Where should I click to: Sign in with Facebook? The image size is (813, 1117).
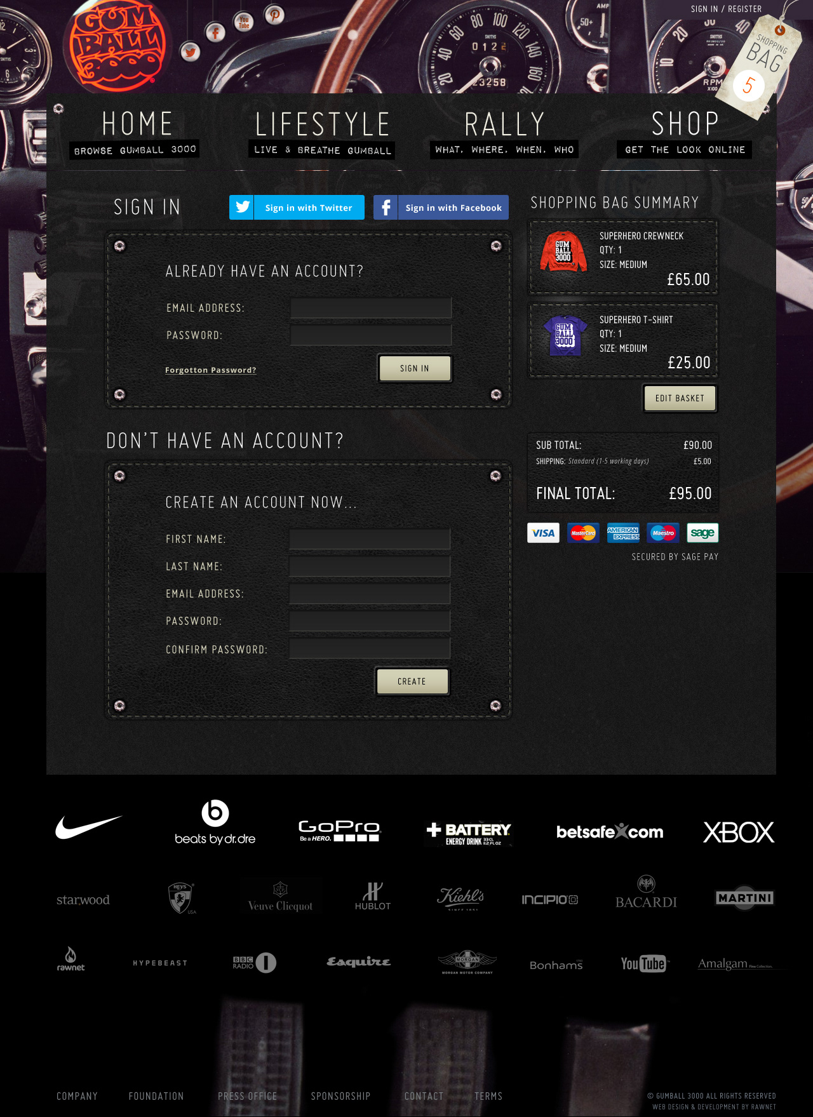click(441, 208)
